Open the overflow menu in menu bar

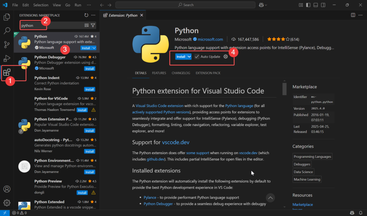89,5
